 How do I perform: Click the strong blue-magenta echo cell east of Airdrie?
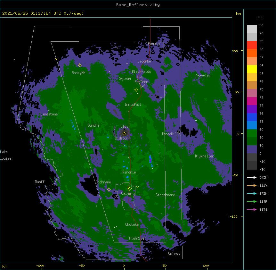(150, 160)
